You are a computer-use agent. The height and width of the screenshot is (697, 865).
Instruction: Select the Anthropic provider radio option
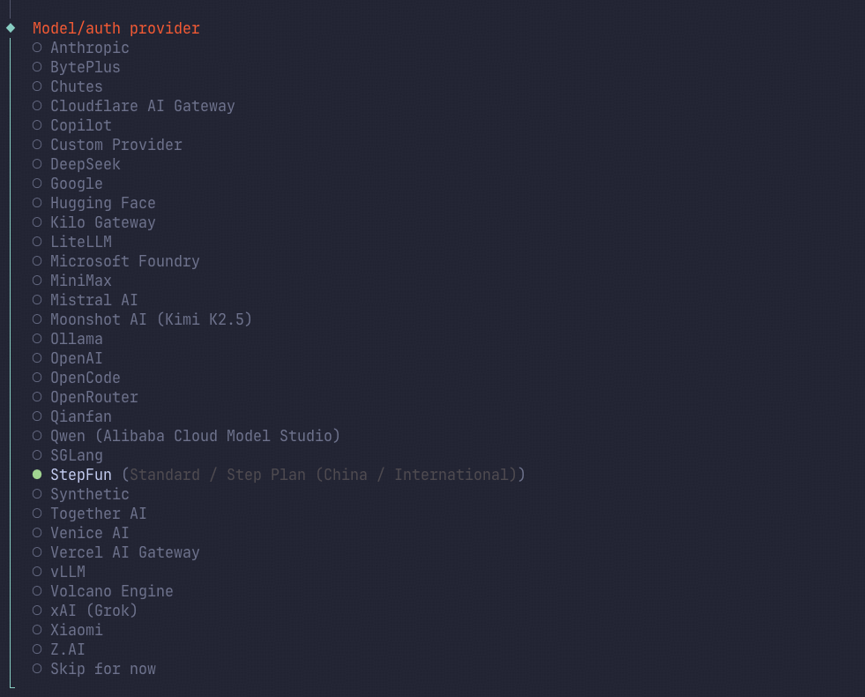click(80, 48)
